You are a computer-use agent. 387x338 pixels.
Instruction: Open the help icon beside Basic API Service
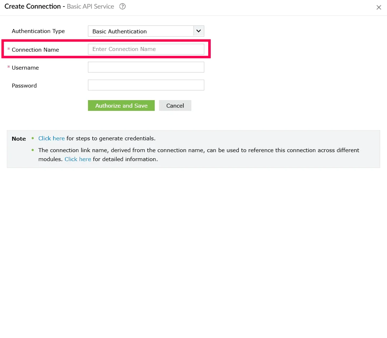pyautogui.click(x=122, y=6)
